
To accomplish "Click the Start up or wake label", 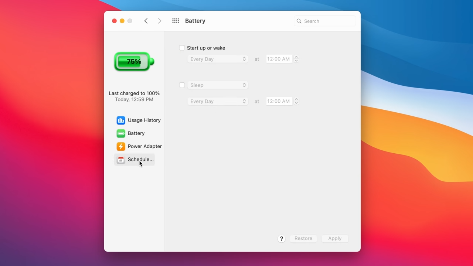I will 206,48.
